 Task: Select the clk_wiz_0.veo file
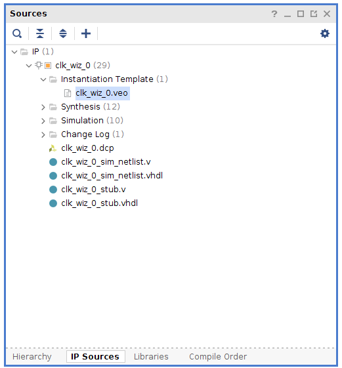pyautogui.click(x=102, y=93)
